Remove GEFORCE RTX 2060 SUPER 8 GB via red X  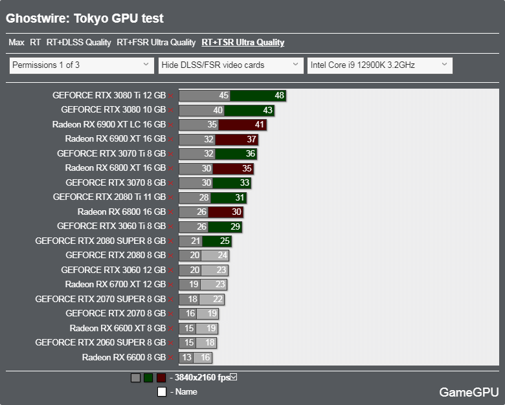tap(171, 343)
